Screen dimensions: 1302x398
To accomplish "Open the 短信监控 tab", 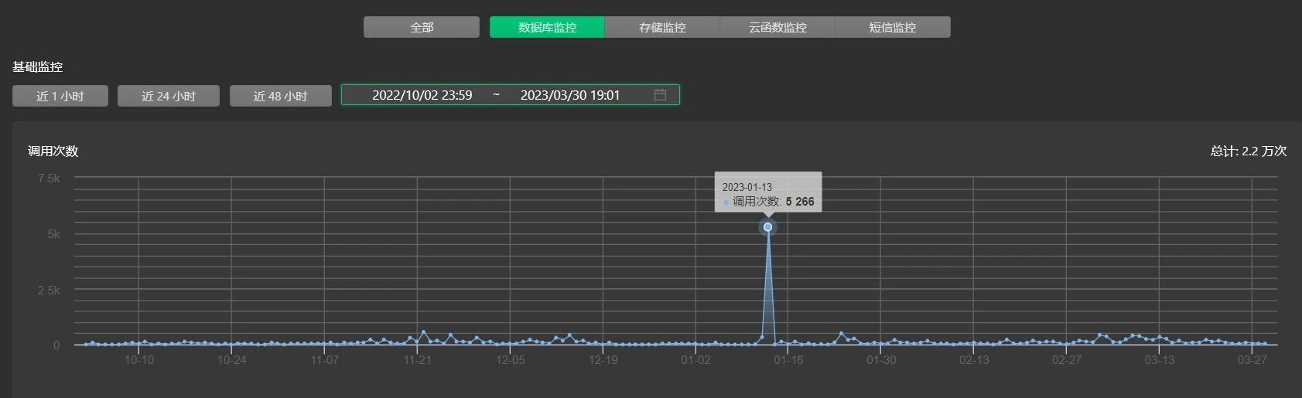I will point(893,27).
